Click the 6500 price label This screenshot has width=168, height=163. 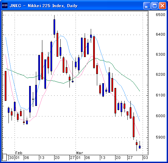[161, 15]
